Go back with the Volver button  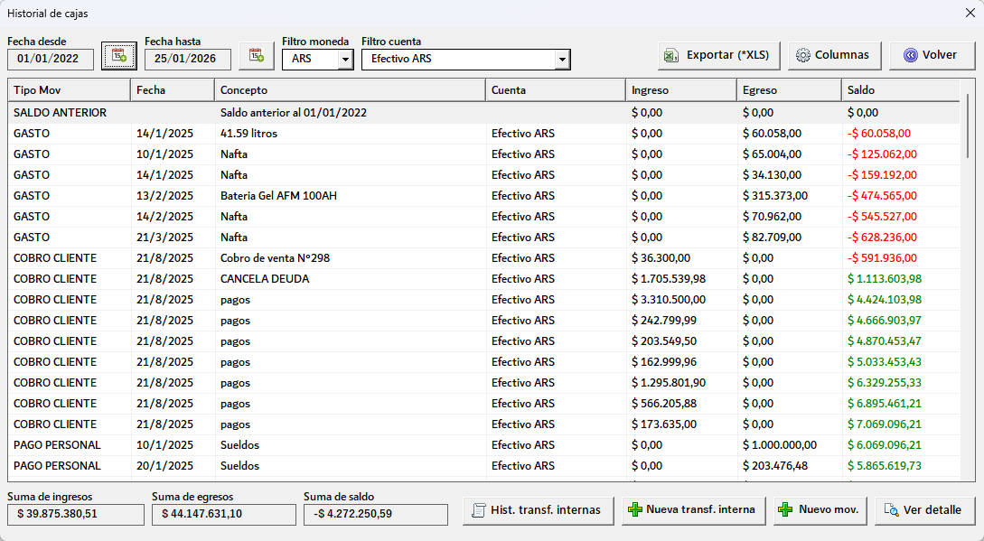932,55
